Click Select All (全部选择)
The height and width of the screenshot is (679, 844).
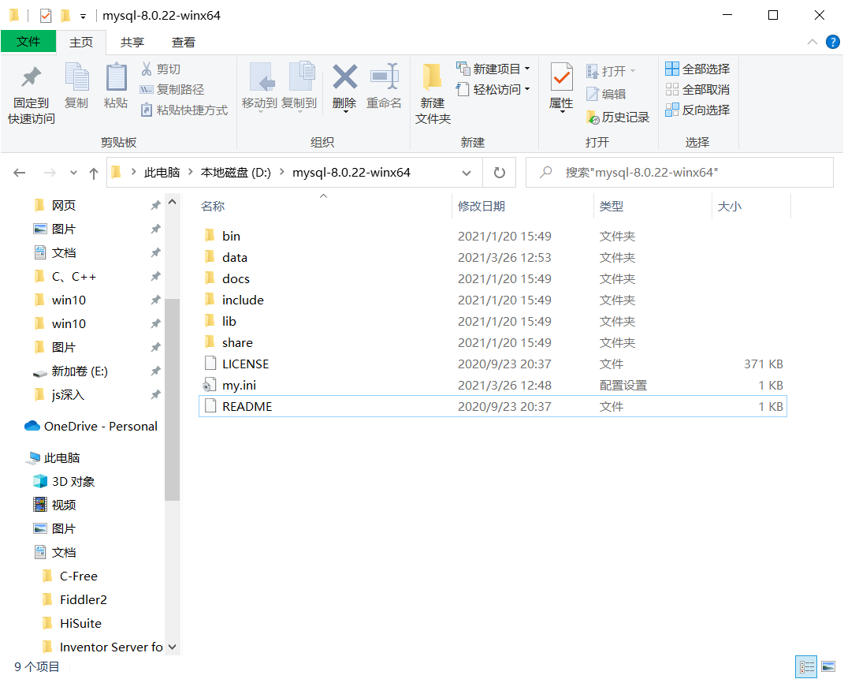[697, 69]
